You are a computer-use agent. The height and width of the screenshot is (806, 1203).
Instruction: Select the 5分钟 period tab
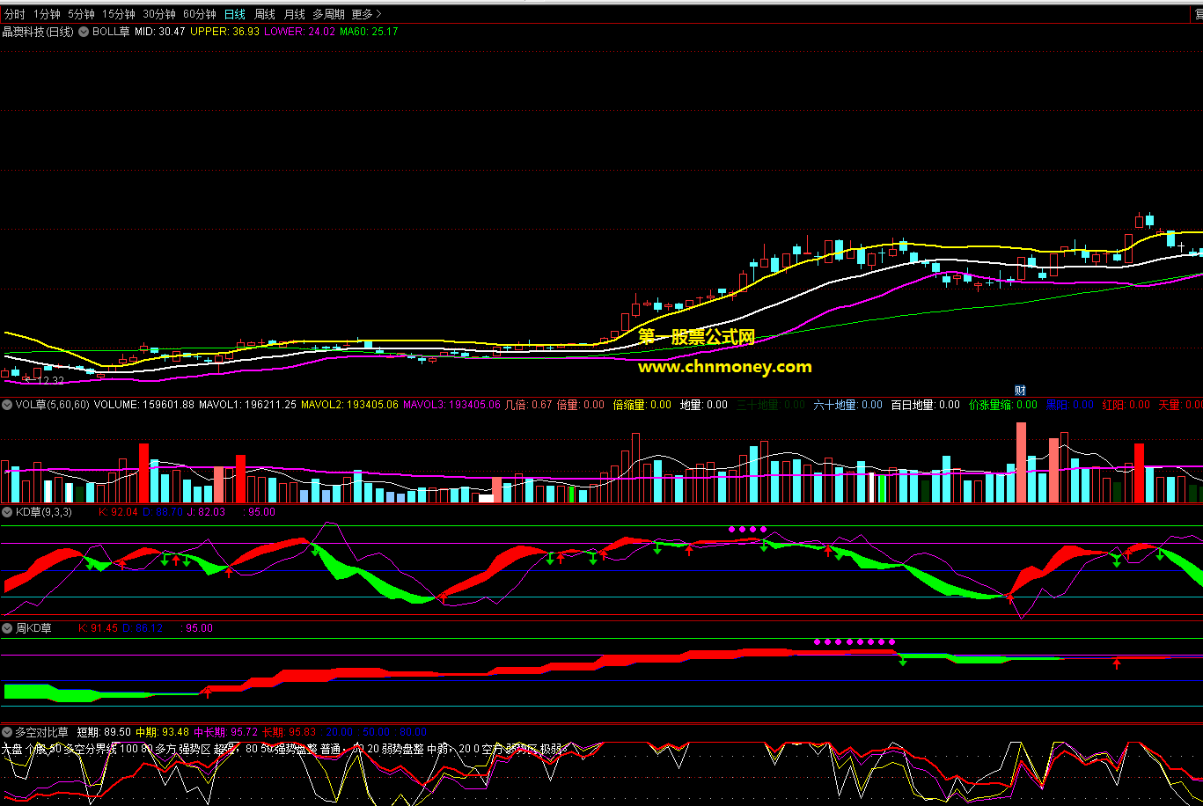[81, 14]
